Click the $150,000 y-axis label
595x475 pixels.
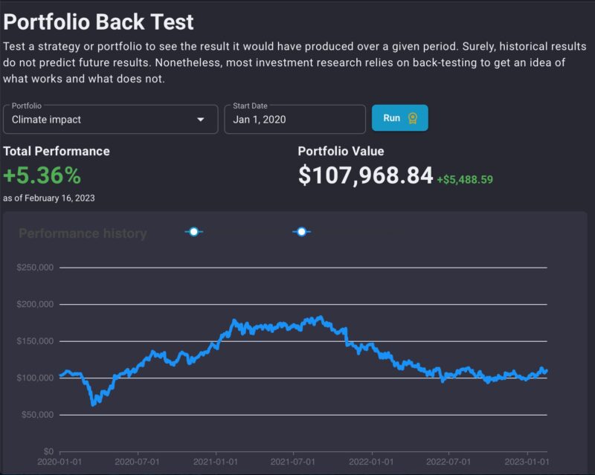(35, 341)
